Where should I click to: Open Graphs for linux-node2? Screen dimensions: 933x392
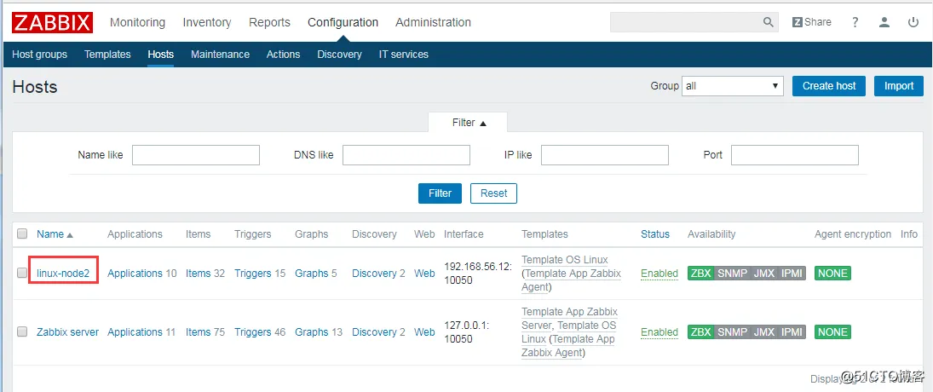[312, 273]
